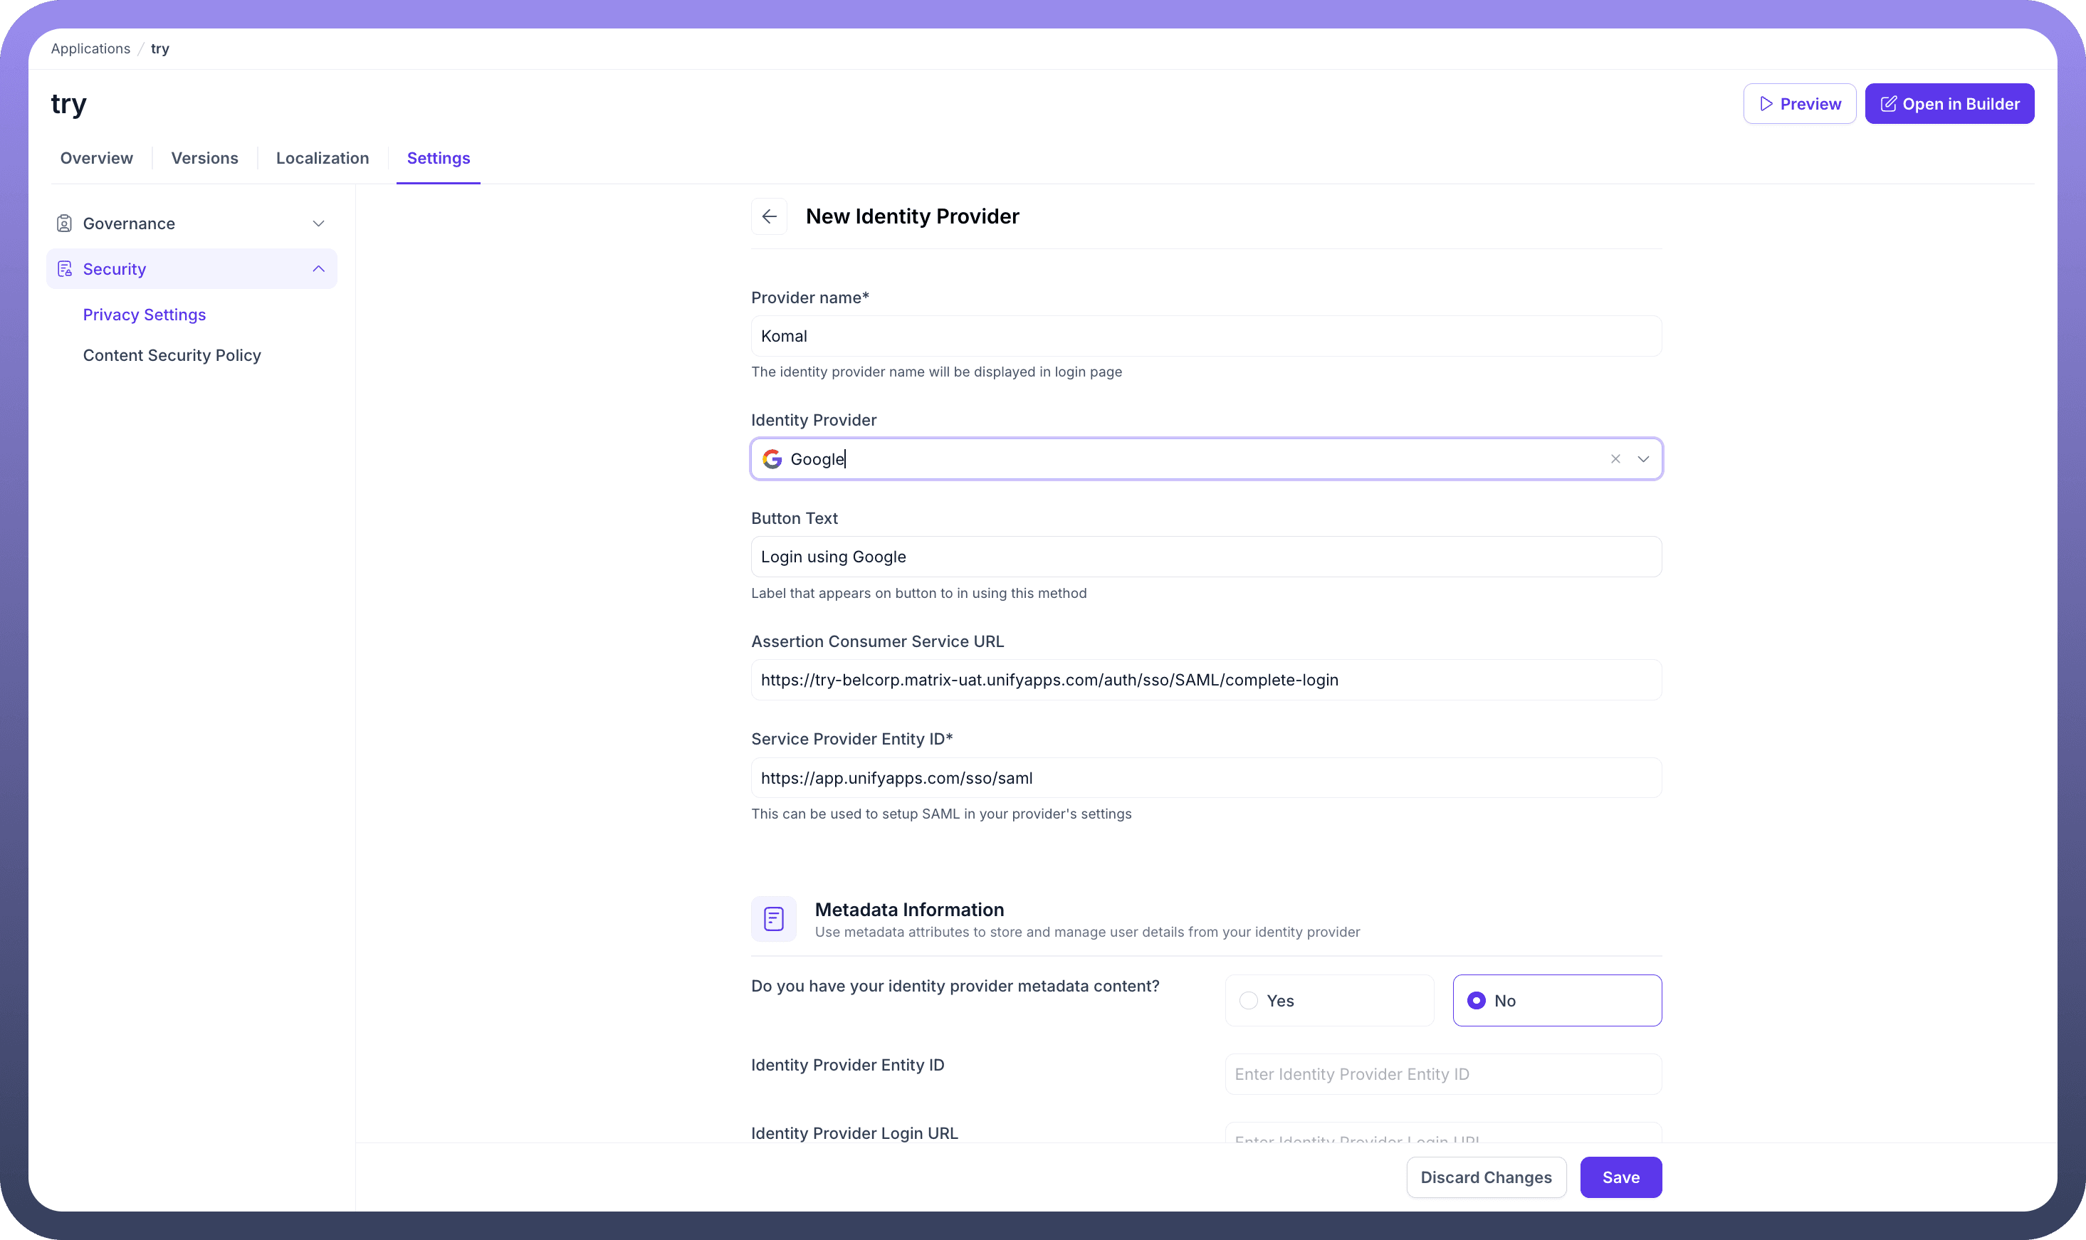
Task: Click the edit icon on Open in Builder
Action: pyautogui.click(x=1888, y=104)
